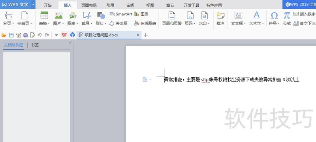Viewport: 316px width, 142px height.
Task: Switch to the 章节 ribbon tab
Action: pyautogui.click(x=170, y=5)
